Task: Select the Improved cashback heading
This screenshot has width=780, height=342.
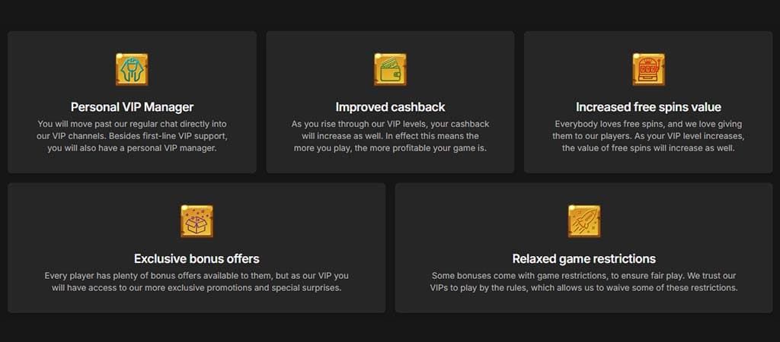Action: tap(390, 106)
